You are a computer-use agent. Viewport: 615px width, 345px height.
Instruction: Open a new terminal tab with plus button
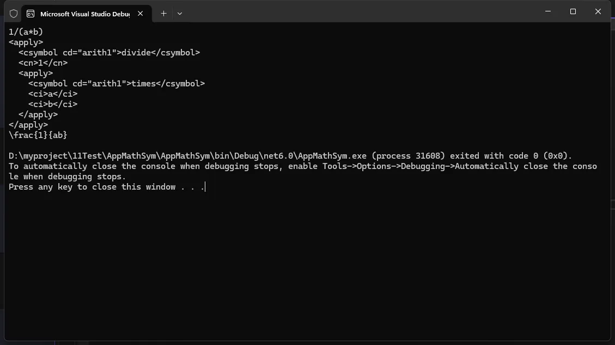163,14
